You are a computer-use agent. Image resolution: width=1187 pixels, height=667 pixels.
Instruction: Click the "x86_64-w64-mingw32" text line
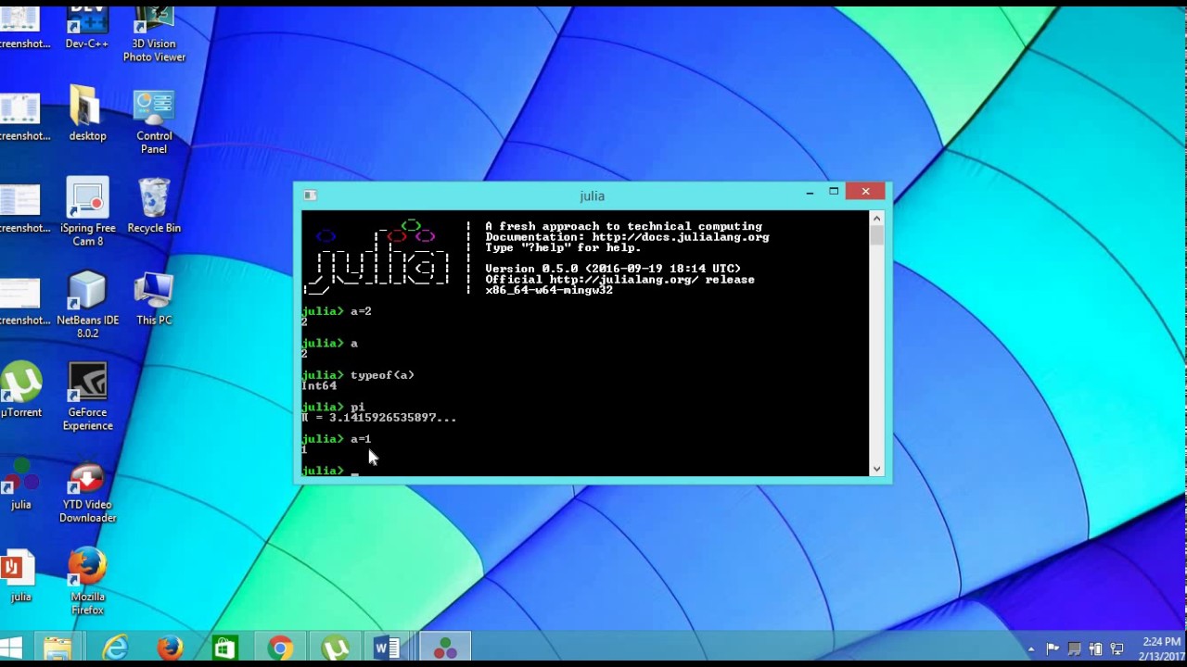[x=549, y=290]
